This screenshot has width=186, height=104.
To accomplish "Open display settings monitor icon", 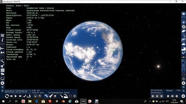I will pyautogui.click(x=2, y=79).
